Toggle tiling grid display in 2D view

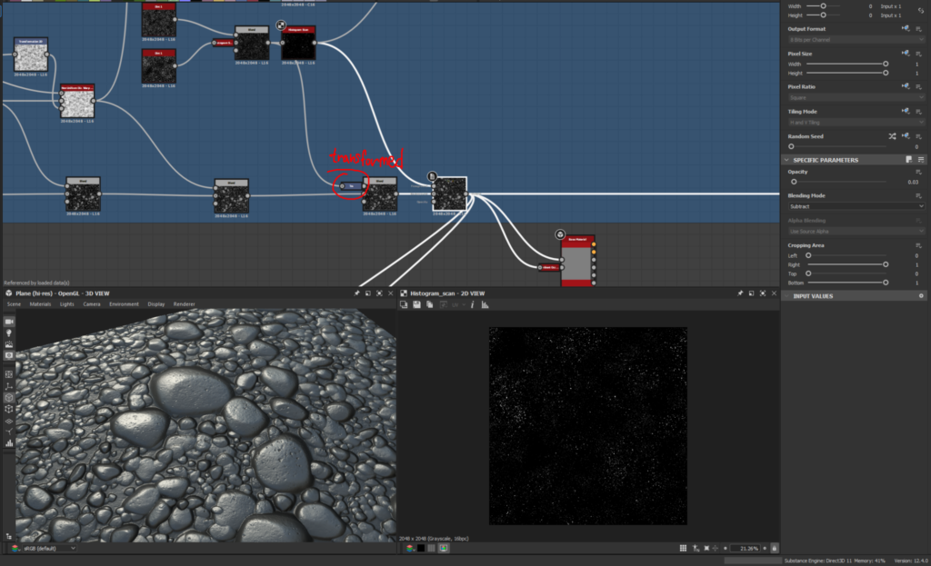tap(684, 548)
